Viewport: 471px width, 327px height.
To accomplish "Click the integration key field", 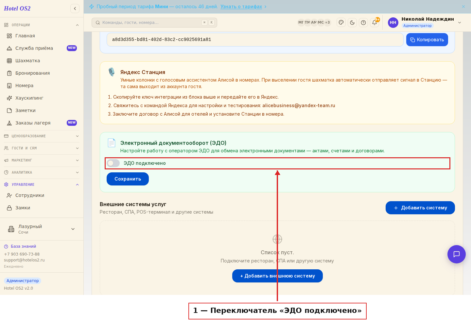I will pos(255,40).
